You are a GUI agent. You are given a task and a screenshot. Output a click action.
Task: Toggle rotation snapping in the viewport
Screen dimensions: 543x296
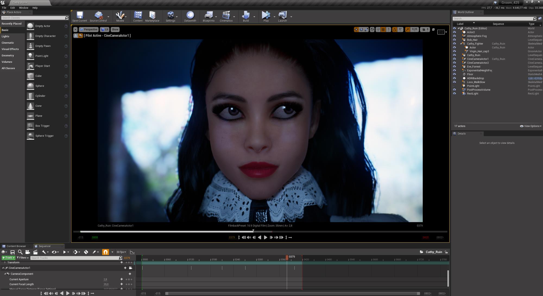pyautogui.click(x=394, y=30)
